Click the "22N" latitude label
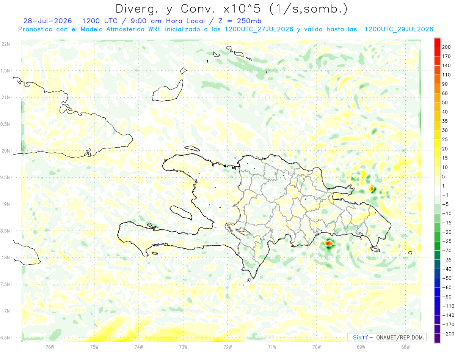 pos(6,44)
